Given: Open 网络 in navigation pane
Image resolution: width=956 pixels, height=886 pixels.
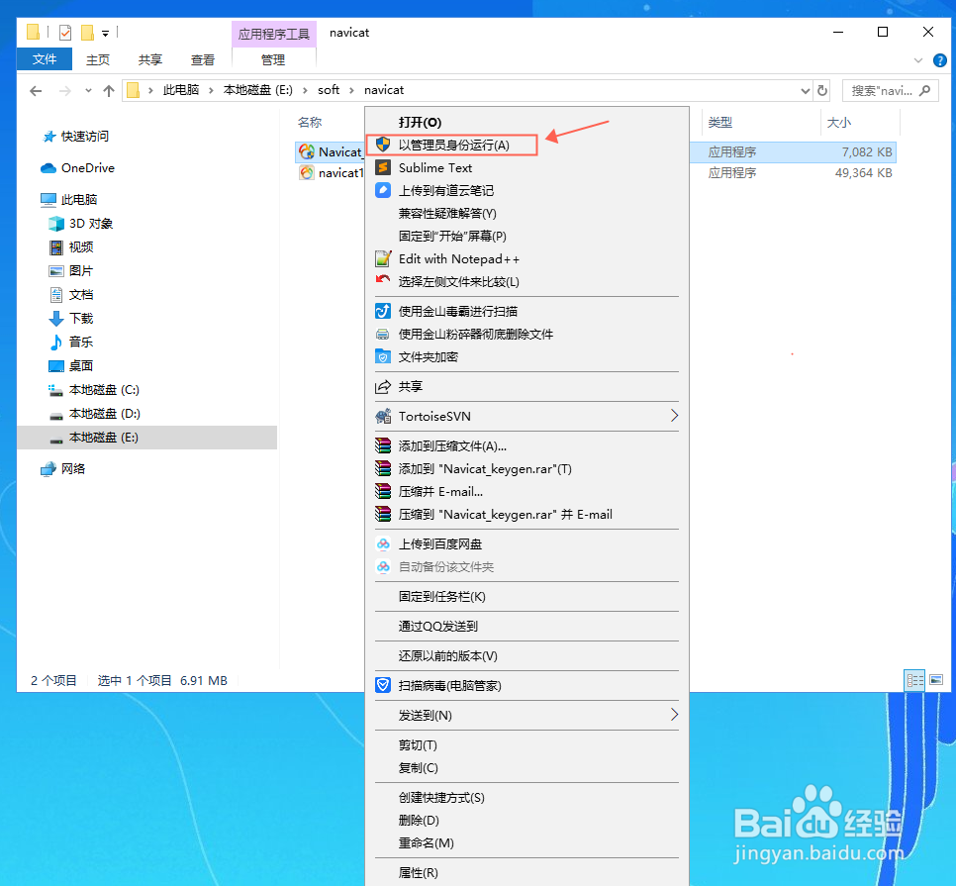Looking at the screenshot, I should [x=73, y=468].
